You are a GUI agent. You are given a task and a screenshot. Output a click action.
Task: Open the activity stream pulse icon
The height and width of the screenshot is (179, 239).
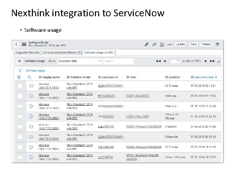pos(154,44)
